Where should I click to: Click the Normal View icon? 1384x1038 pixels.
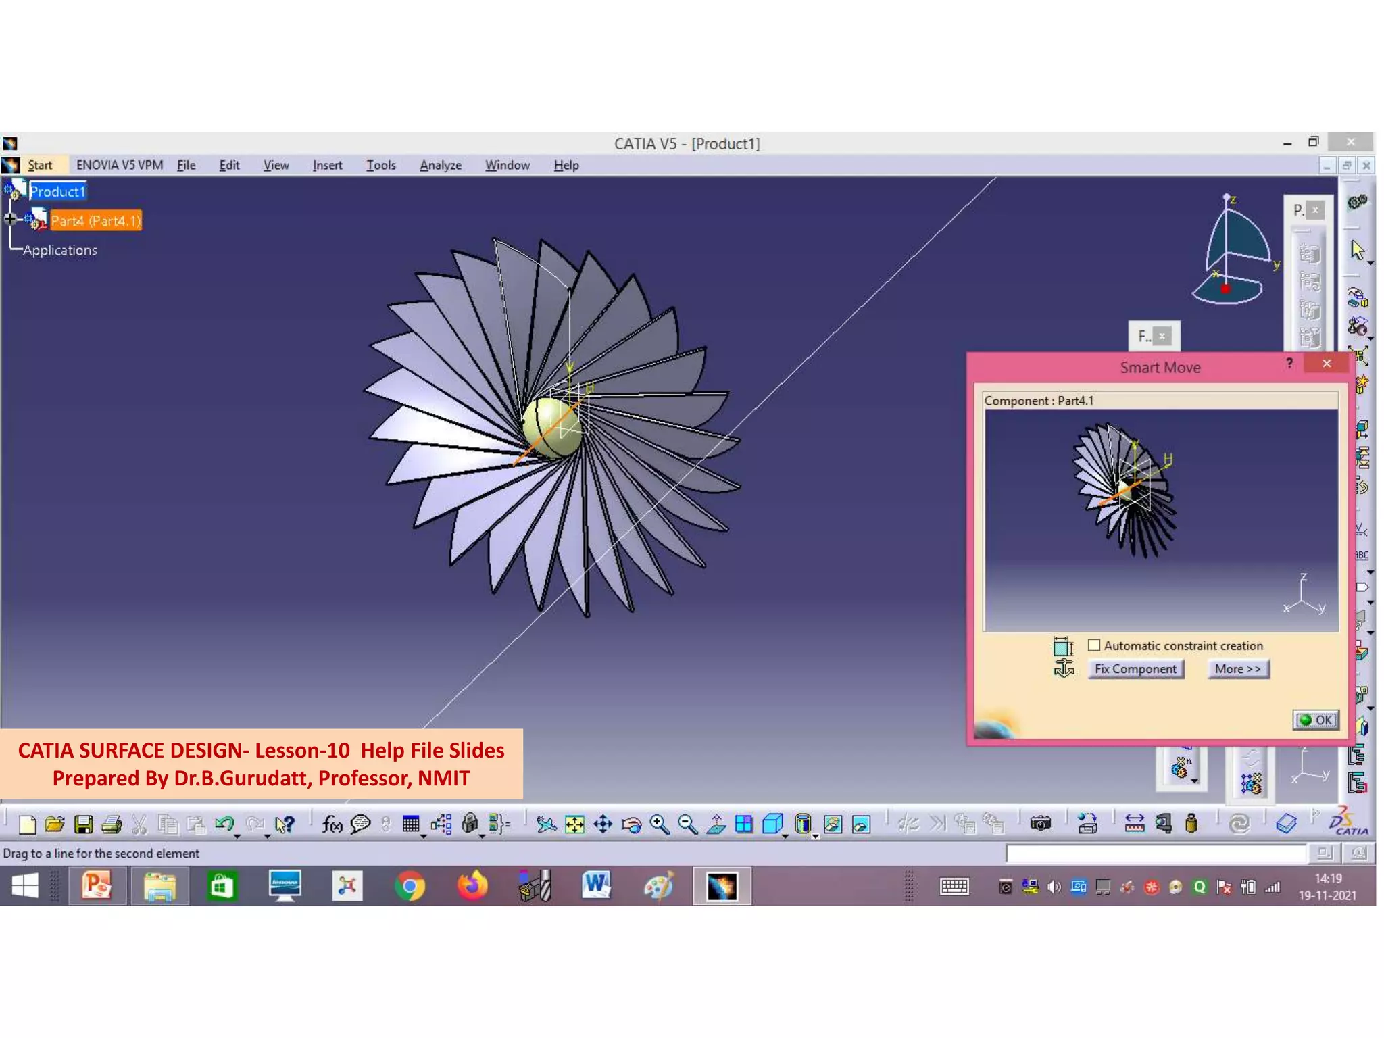pos(716,824)
